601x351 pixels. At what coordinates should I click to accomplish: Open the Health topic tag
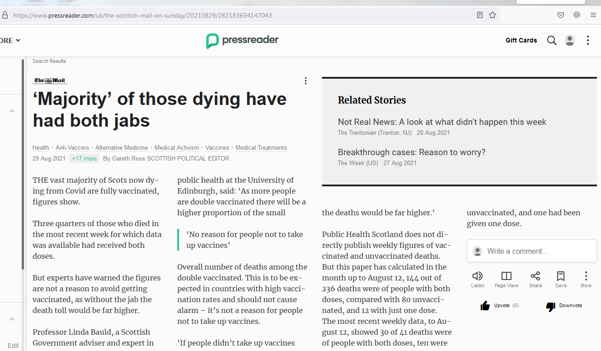click(x=41, y=148)
